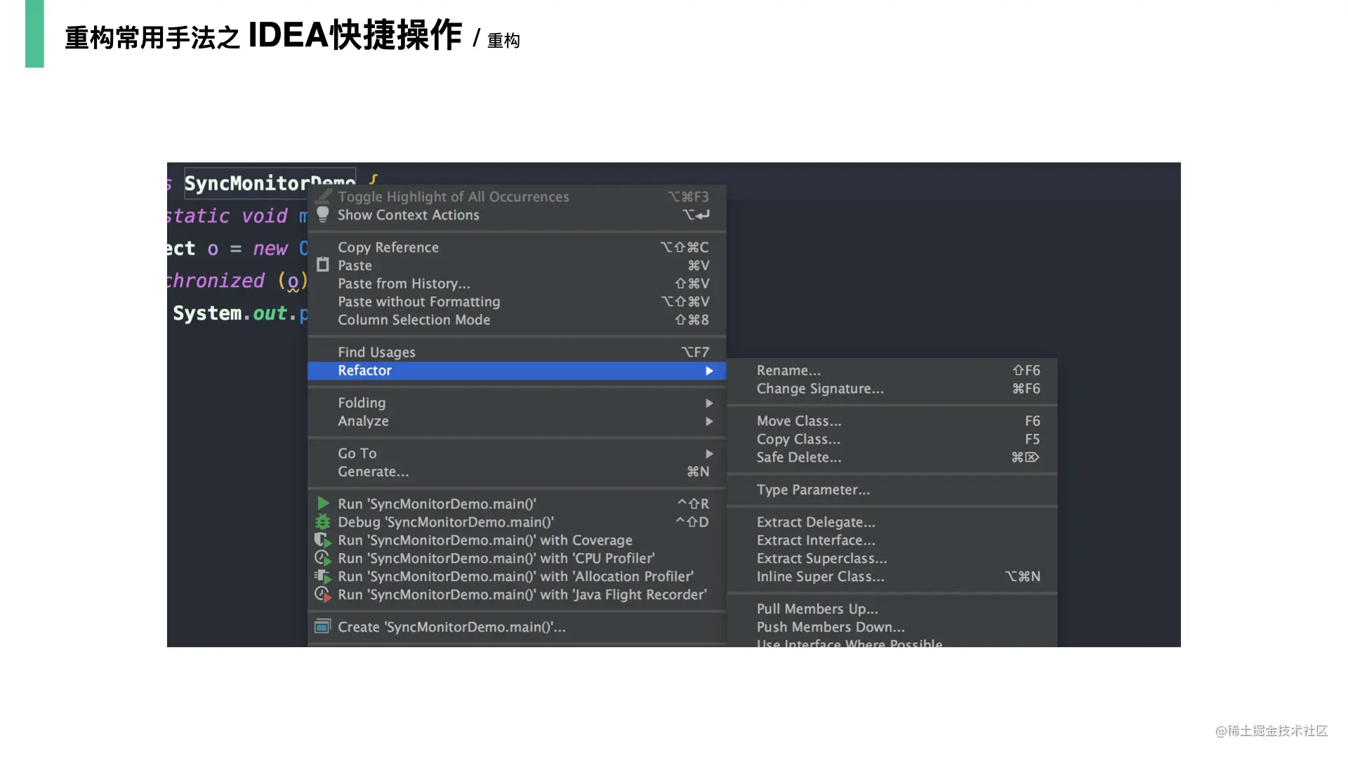The width and height of the screenshot is (1348, 758).
Task: Choose Copy Reference from the context menu
Action: coord(517,247)
